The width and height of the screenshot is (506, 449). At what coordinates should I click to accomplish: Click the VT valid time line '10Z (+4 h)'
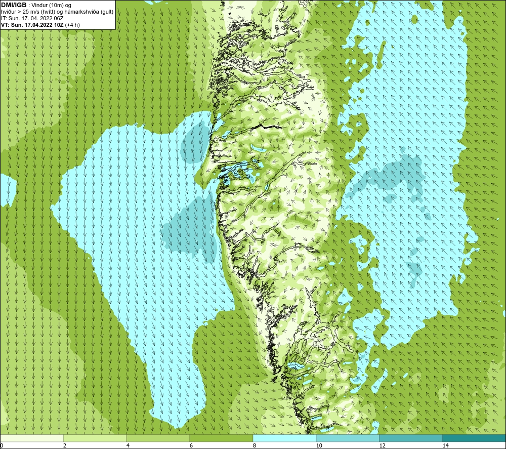click(40, 24)
